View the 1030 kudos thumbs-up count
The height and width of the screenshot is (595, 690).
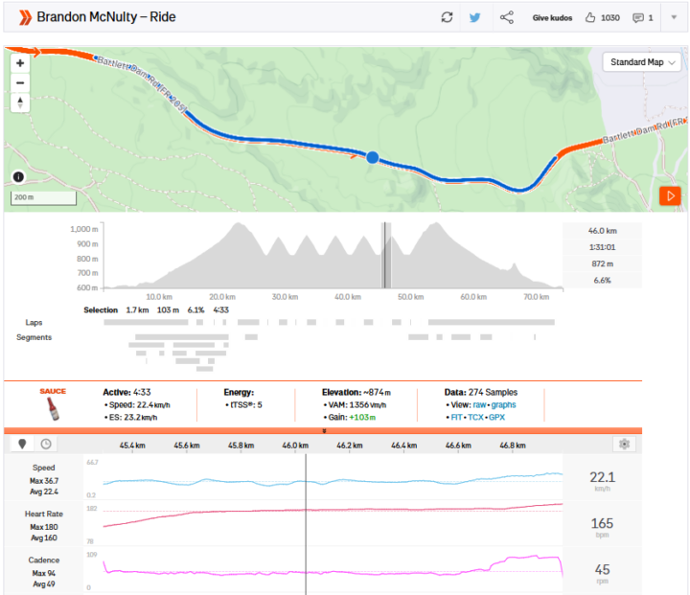(603, 17)
